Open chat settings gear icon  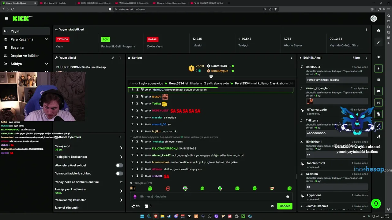272,206
